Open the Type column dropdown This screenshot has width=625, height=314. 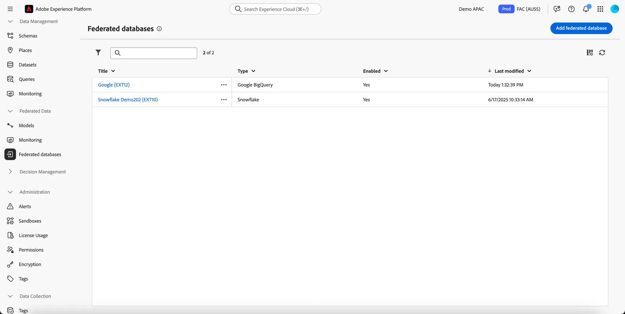click(x=254, y=71)
